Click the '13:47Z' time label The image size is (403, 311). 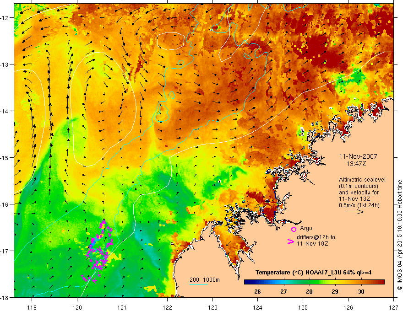(x=356, y=163)
